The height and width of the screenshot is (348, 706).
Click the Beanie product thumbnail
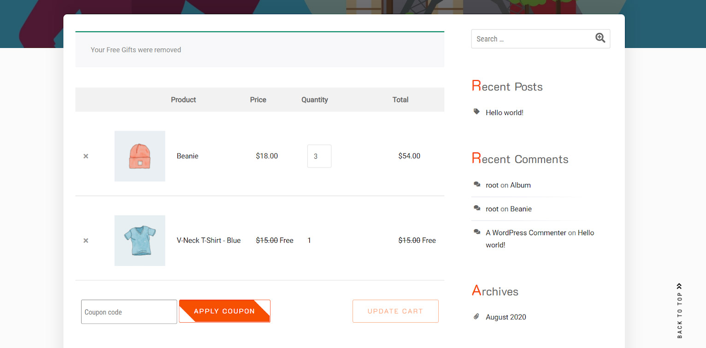(140, 156)
